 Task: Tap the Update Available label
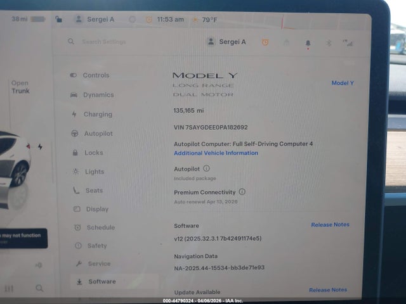coord(197,293)
